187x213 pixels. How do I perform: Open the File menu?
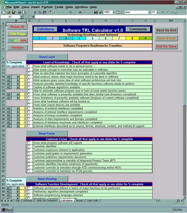pyautogui.click(x=9, y=7)
